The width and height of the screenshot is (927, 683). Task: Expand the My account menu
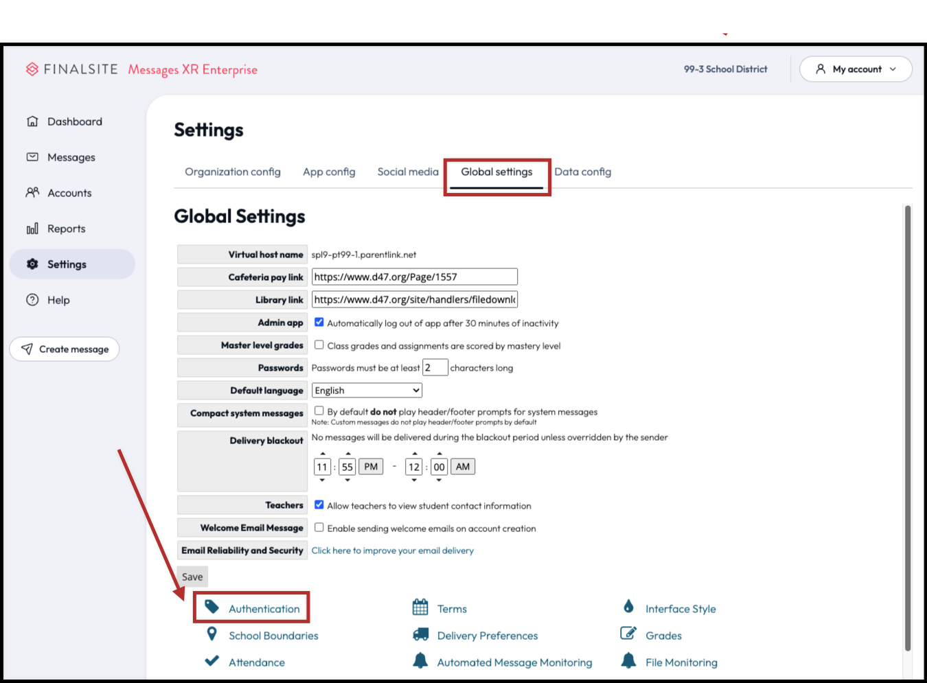tap(856, 69)
